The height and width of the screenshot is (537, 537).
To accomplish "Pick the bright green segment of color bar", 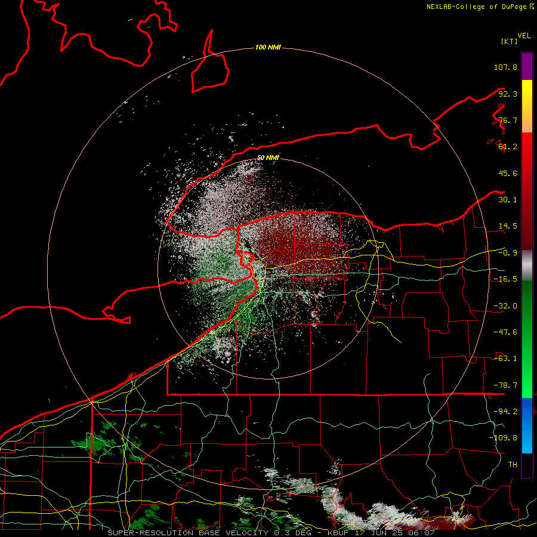I will tap(527, 384).
